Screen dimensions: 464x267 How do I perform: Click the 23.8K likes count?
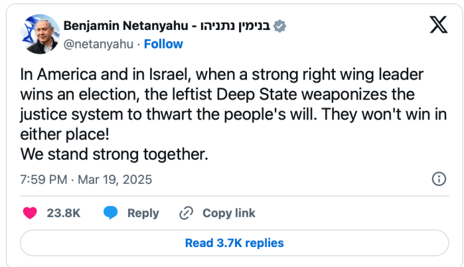click(63, 213)
